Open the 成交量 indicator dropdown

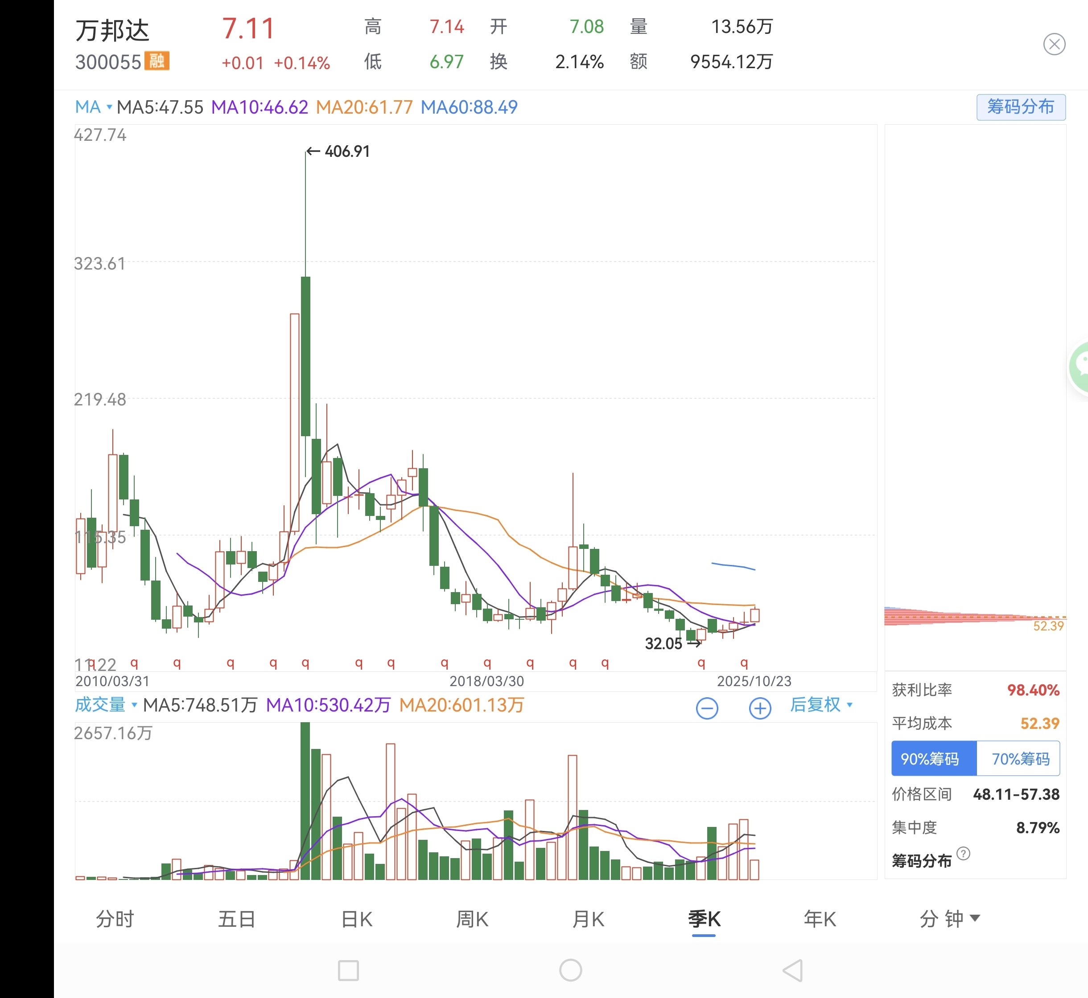(x=106, y=705)
